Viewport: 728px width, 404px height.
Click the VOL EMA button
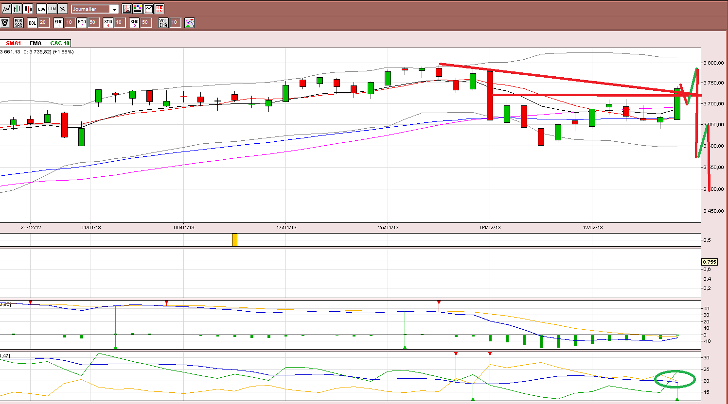(x=163, y=22)
